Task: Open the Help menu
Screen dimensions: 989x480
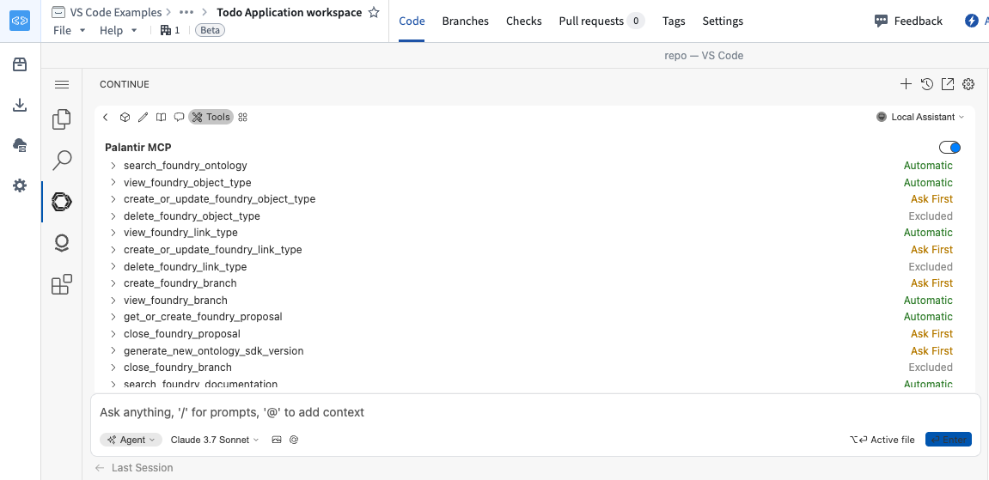Action: pos(118,30)
